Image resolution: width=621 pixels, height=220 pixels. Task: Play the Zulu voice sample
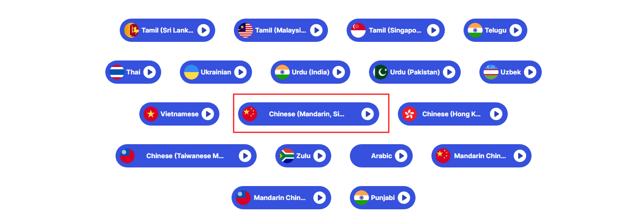pos(319,156)
